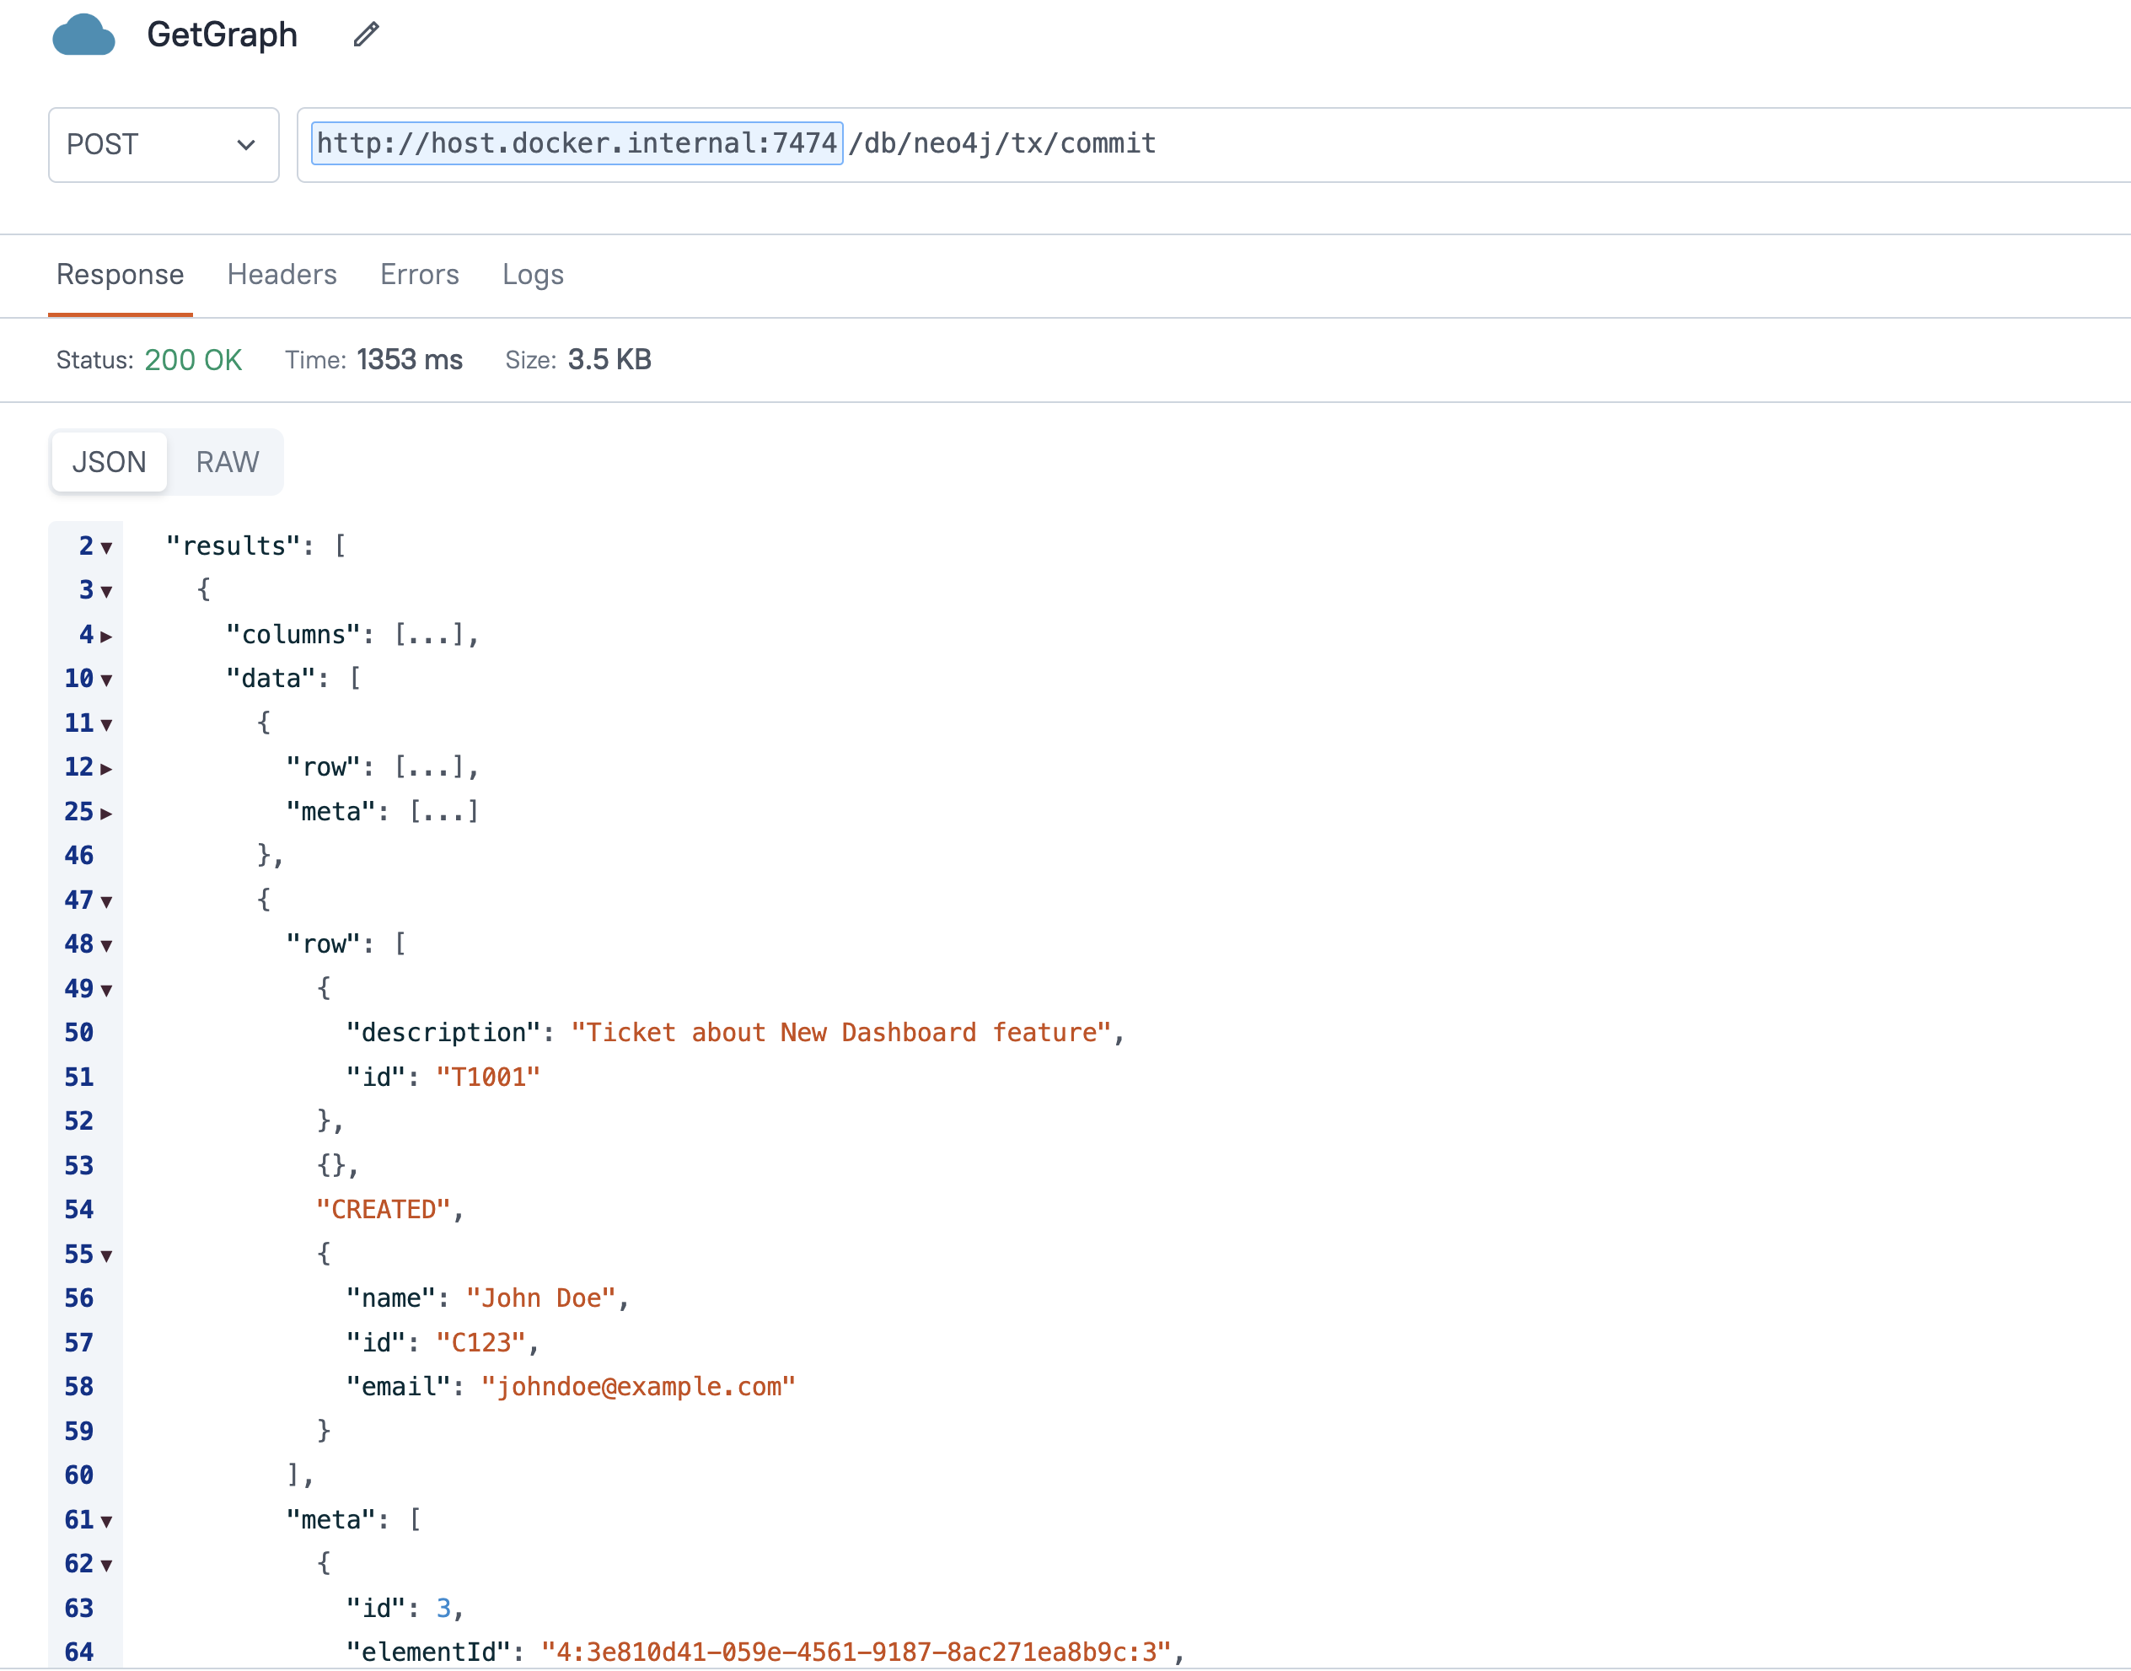
Task: Open the POST method dropdown
Action: (x=164, y=145)
